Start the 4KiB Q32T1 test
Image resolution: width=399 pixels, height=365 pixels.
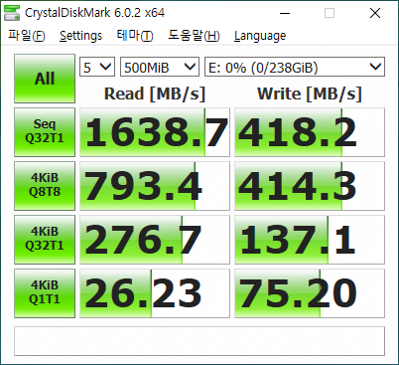tap(45, 240)
